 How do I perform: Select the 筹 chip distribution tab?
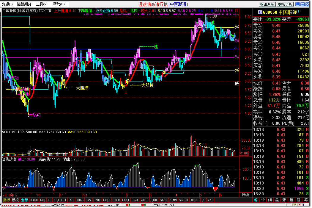coord(306,200)
